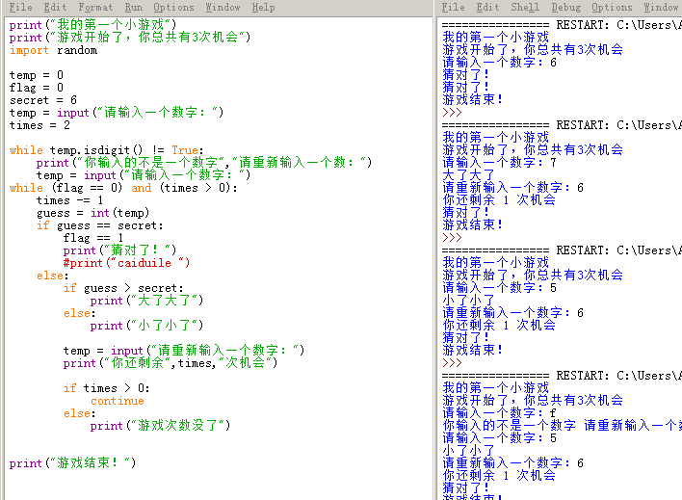Click the 'while temp.isdigit() != True:' line
This screenshot has height=500, width=682.
tap(99, 150)
